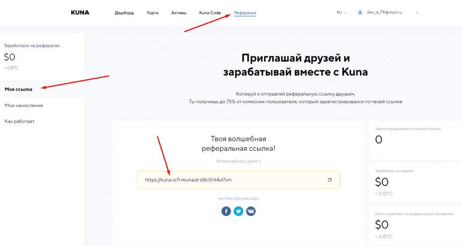Viewport: 462px width, 246px height.
Task: Click the или быстро расшарь label
Action: coord(238,198)
